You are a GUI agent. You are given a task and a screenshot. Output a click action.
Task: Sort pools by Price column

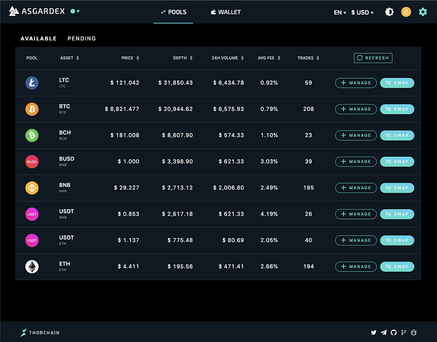click(x=130, y=58)
